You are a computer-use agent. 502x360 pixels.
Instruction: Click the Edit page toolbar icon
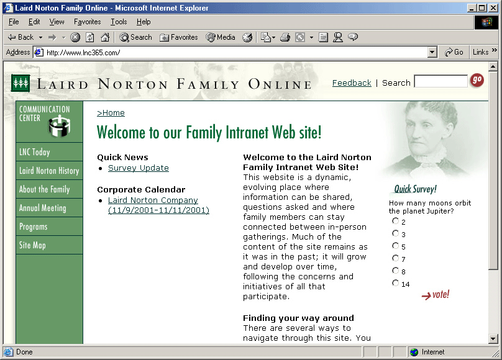300,37
